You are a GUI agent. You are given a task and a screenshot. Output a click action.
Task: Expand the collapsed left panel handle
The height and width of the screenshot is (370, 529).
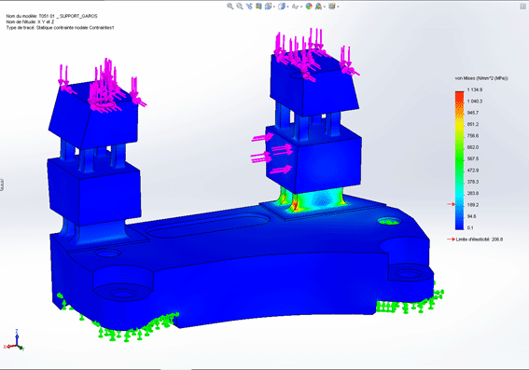pos(2,185)
